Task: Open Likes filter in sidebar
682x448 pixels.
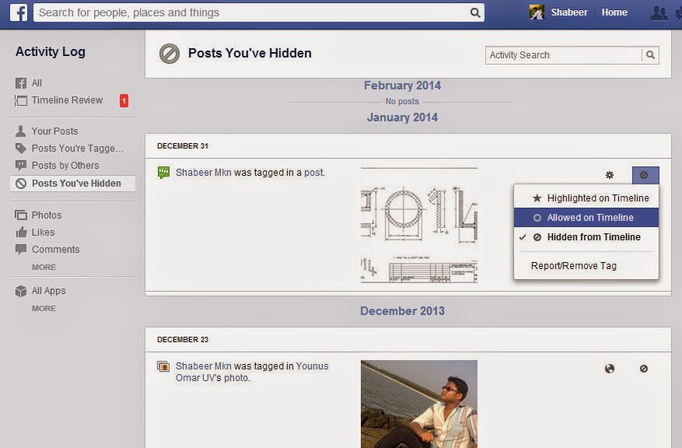Action: (43, 233)
